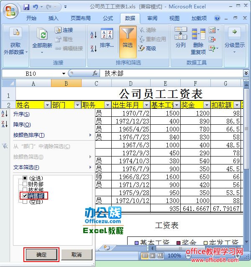
Task: Open the Get External Data menu
Action: pyautogui.click(x=15, y=41)
